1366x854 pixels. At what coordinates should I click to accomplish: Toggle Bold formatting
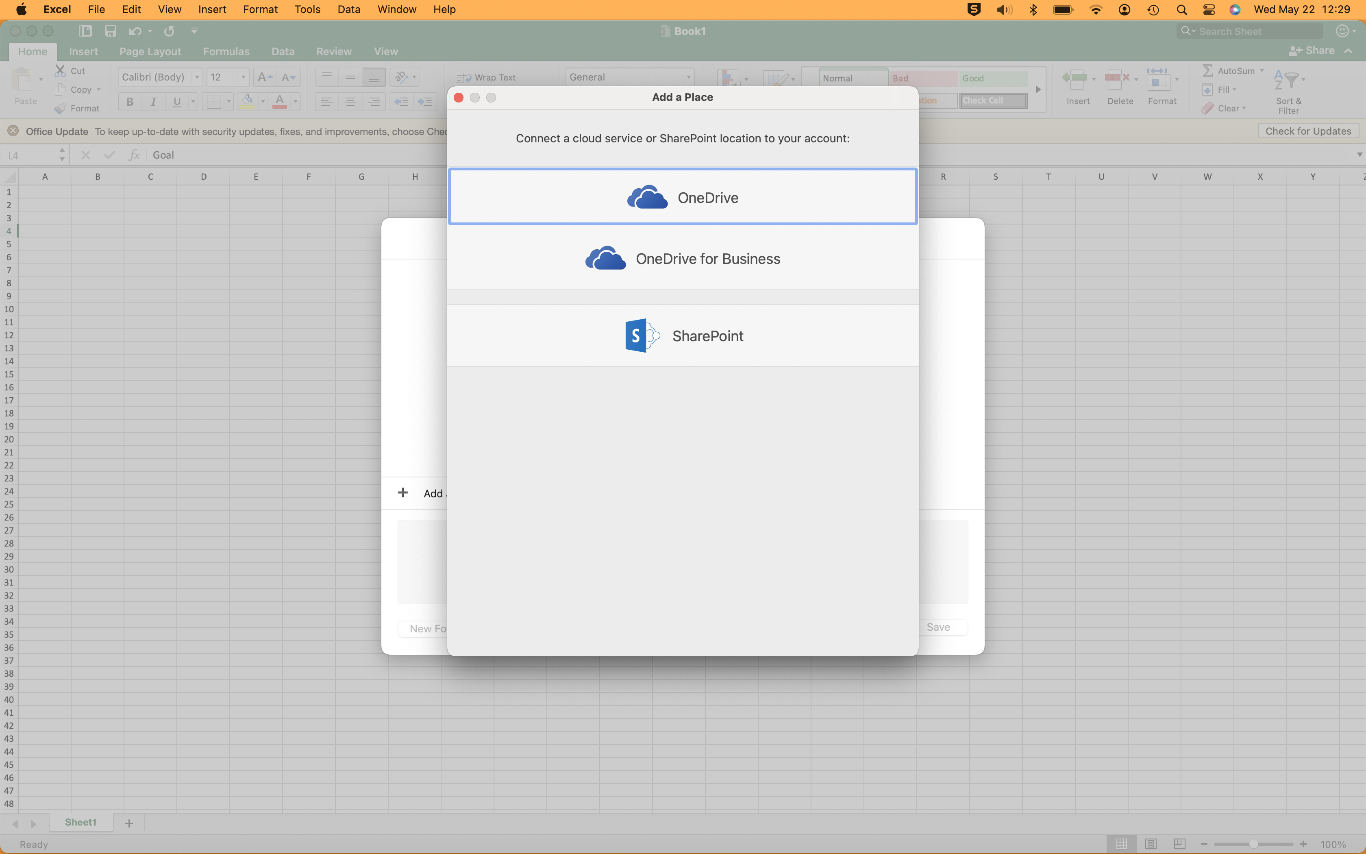coord(130,102)
